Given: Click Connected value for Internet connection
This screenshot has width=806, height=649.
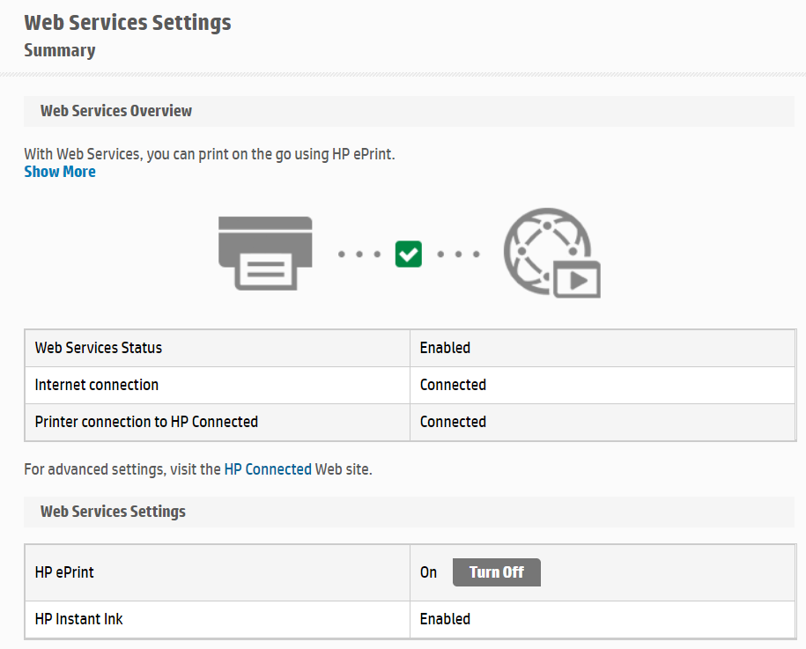Looking at the screenshot, I should pos(453,385).
